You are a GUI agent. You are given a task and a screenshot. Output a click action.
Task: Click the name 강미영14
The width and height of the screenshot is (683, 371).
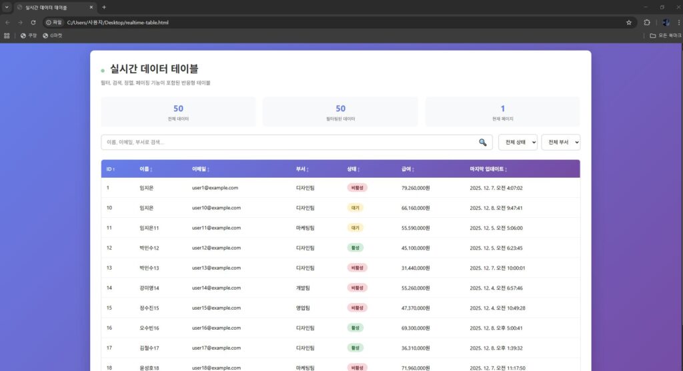pyautogui.click(x=149, y=288)
